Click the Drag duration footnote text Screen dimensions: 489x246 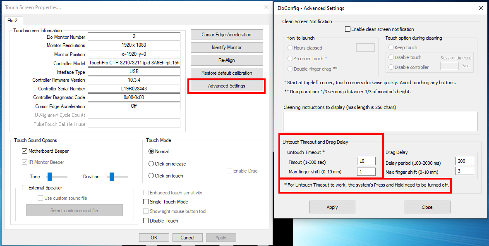click(x=347, y=92)
